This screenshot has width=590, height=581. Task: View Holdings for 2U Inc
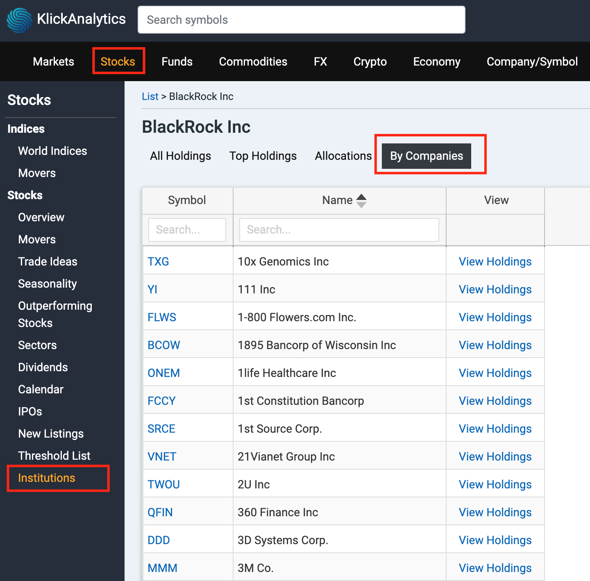point(495,484)
